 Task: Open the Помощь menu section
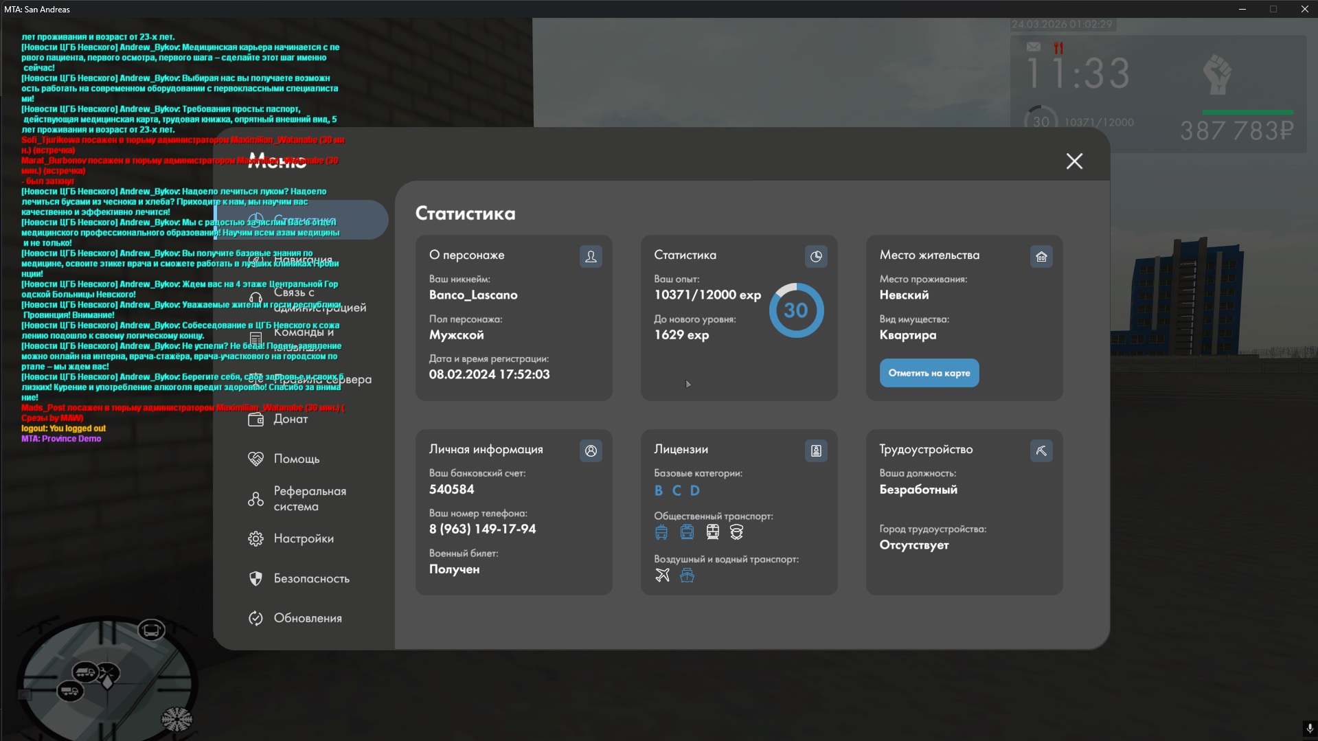point(296,459)
